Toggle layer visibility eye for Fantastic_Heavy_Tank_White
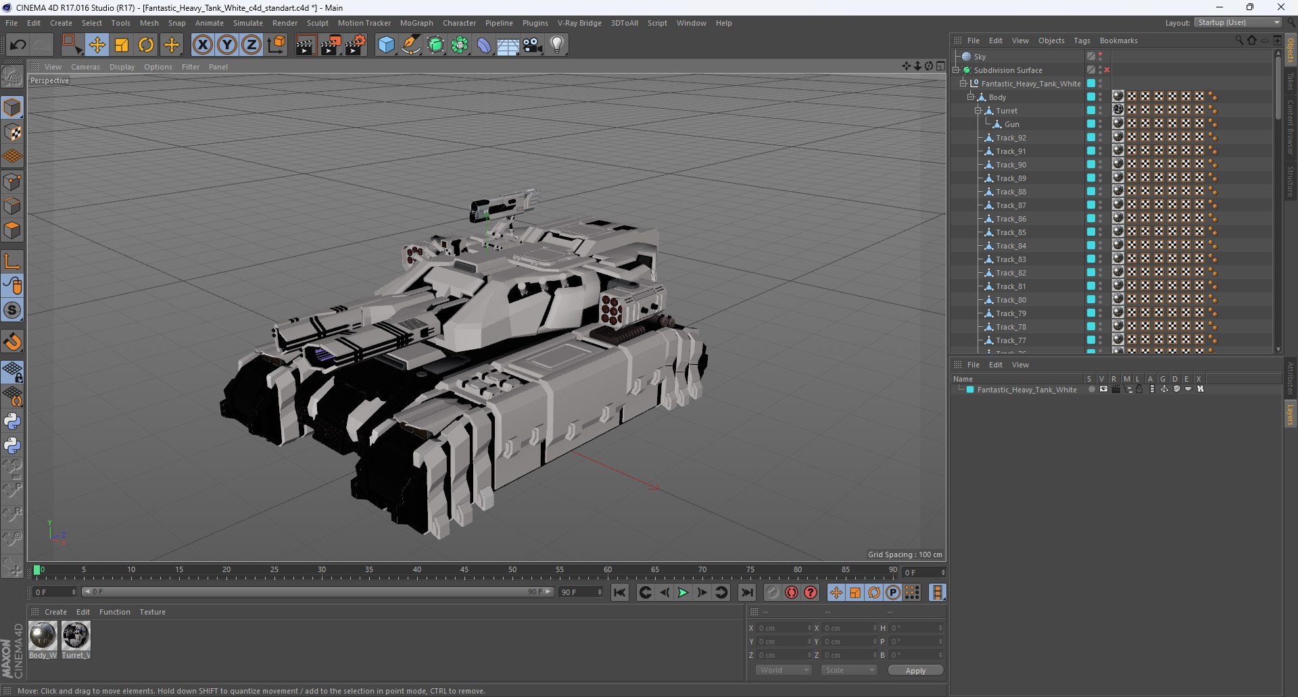Image resolution: width=1298 pixels, height=697 pixels. tap(1103, 390)
